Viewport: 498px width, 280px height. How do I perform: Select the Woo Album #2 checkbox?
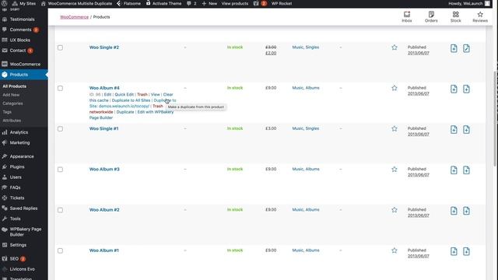(60, 210)
